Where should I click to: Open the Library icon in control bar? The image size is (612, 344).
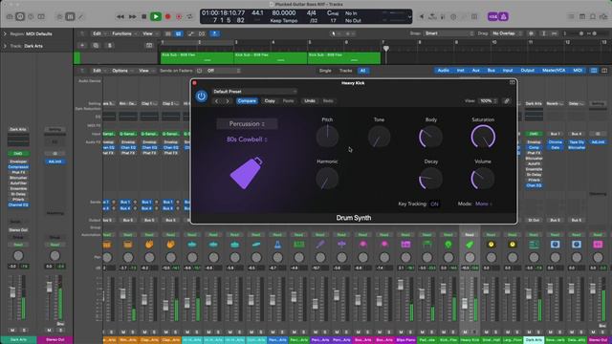[x=10, y=17]
